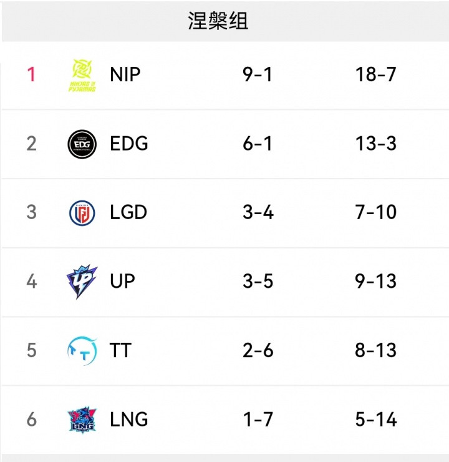Viewport: 449px width, 462px height.
Task: Click the UP team logo
Action: click(x=82, y=282)
